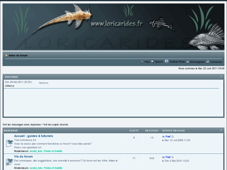Screen dimensions: 227x170
Task: Click the 8 sujets count for Accueil
Action: (134, 138)
